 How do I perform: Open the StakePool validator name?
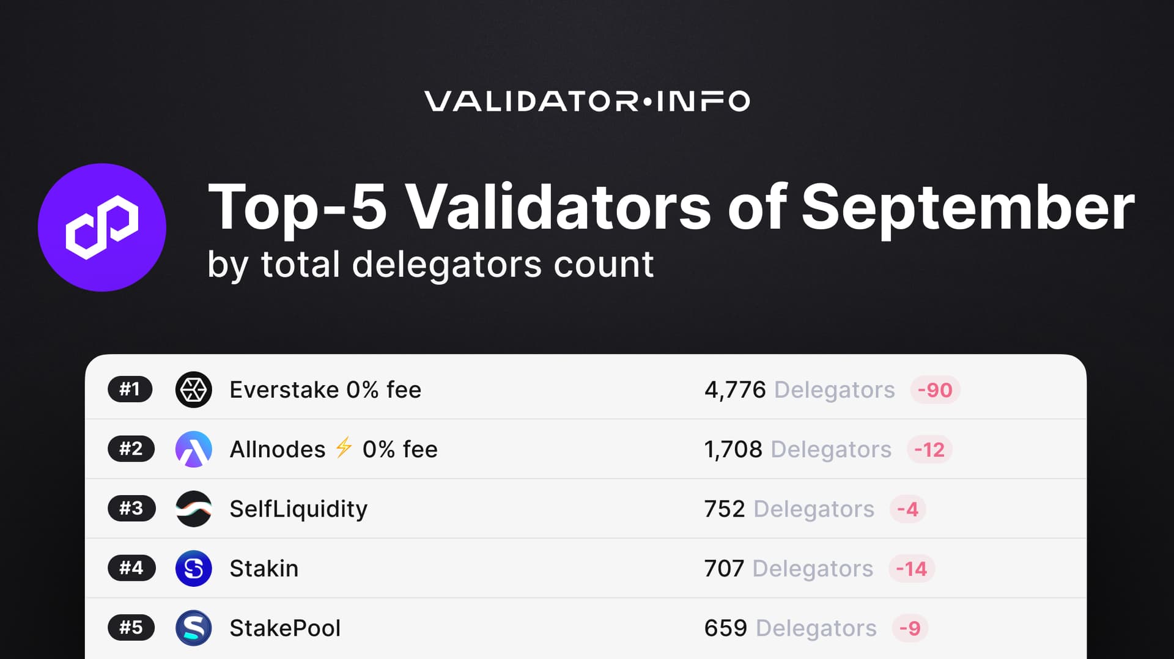285,628
